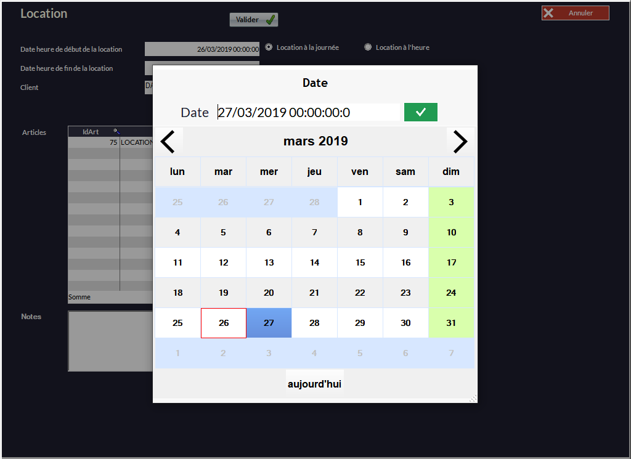Go to next month with right arrow
This screenshot has height=459, width=631.
[x=460, y=142]
